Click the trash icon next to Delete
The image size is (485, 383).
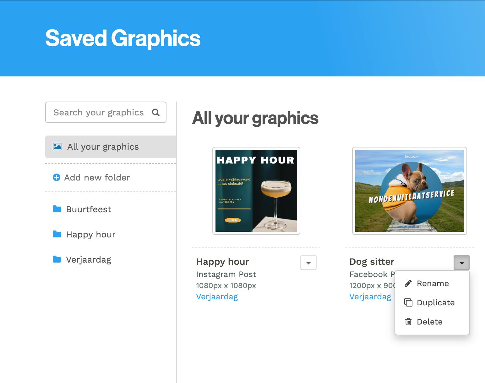[x=408, y=322]
